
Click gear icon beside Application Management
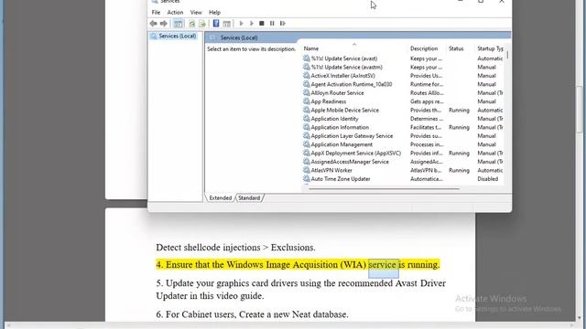(307, 144)
